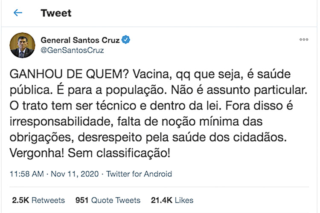The width and height of the screenshot is (320, 213).
Task: Click the word 'população' in the tweet
Action: (135, 90)
